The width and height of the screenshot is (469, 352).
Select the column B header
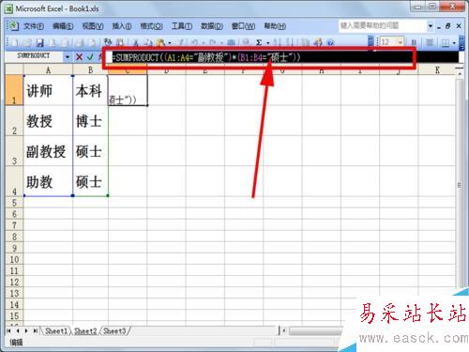pyautogui.click(x=90, y=70)
